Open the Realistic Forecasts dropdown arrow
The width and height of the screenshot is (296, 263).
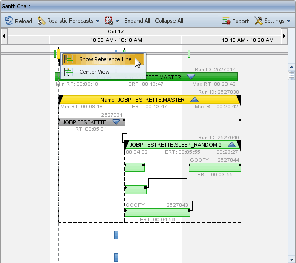point(98,21)
